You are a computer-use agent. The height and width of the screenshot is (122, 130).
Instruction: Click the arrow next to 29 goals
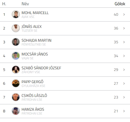pyautogui.click(x=124, y=70)
